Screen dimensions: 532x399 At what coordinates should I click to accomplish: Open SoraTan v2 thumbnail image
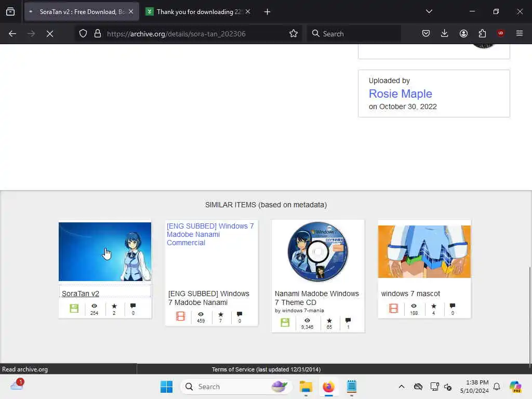pos(105,251)
